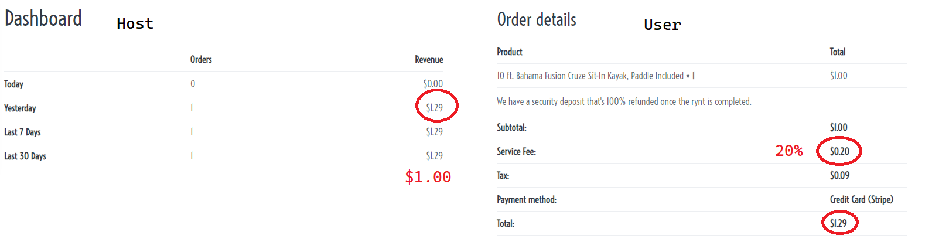Click the security deposit notice text

624,101
